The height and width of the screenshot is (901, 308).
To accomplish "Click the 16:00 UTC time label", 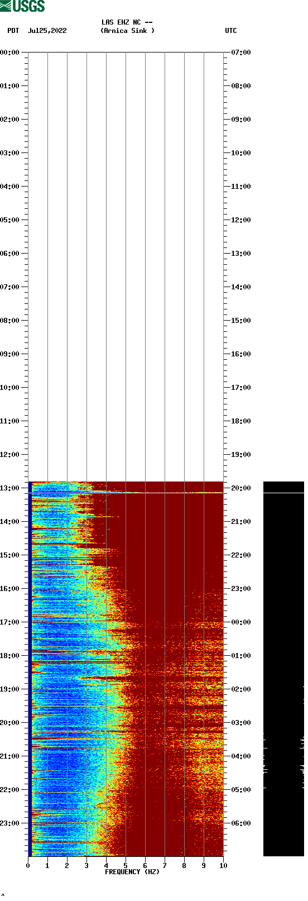I will [241, 354].
